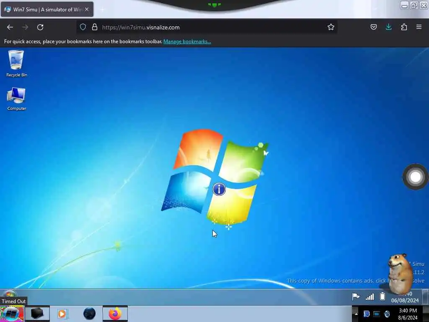Click the monitor tray icon
Image resolution: width=429 pixels, height=322 pixels.
click(x=377, y=314)
